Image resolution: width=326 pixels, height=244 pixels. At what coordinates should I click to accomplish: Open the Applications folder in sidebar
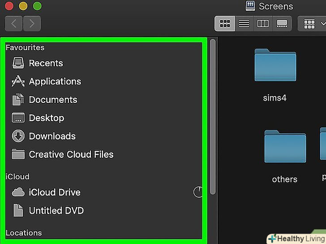pos(55,81)
